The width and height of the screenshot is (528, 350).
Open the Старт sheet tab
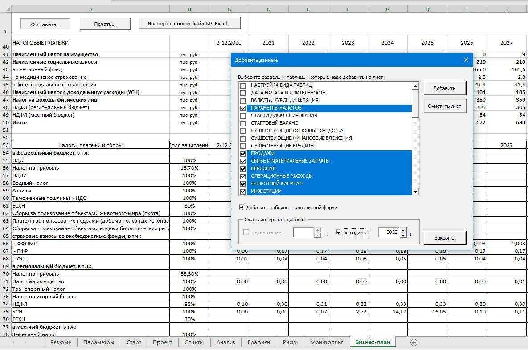(x=134, y=342)
